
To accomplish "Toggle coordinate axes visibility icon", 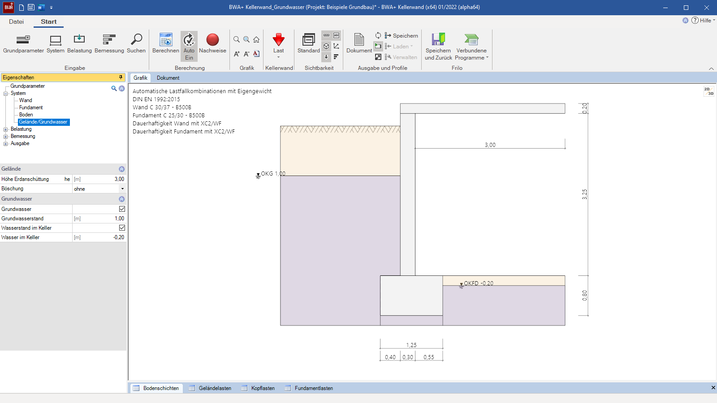I will pyautogui.click(x=337, y=46).
